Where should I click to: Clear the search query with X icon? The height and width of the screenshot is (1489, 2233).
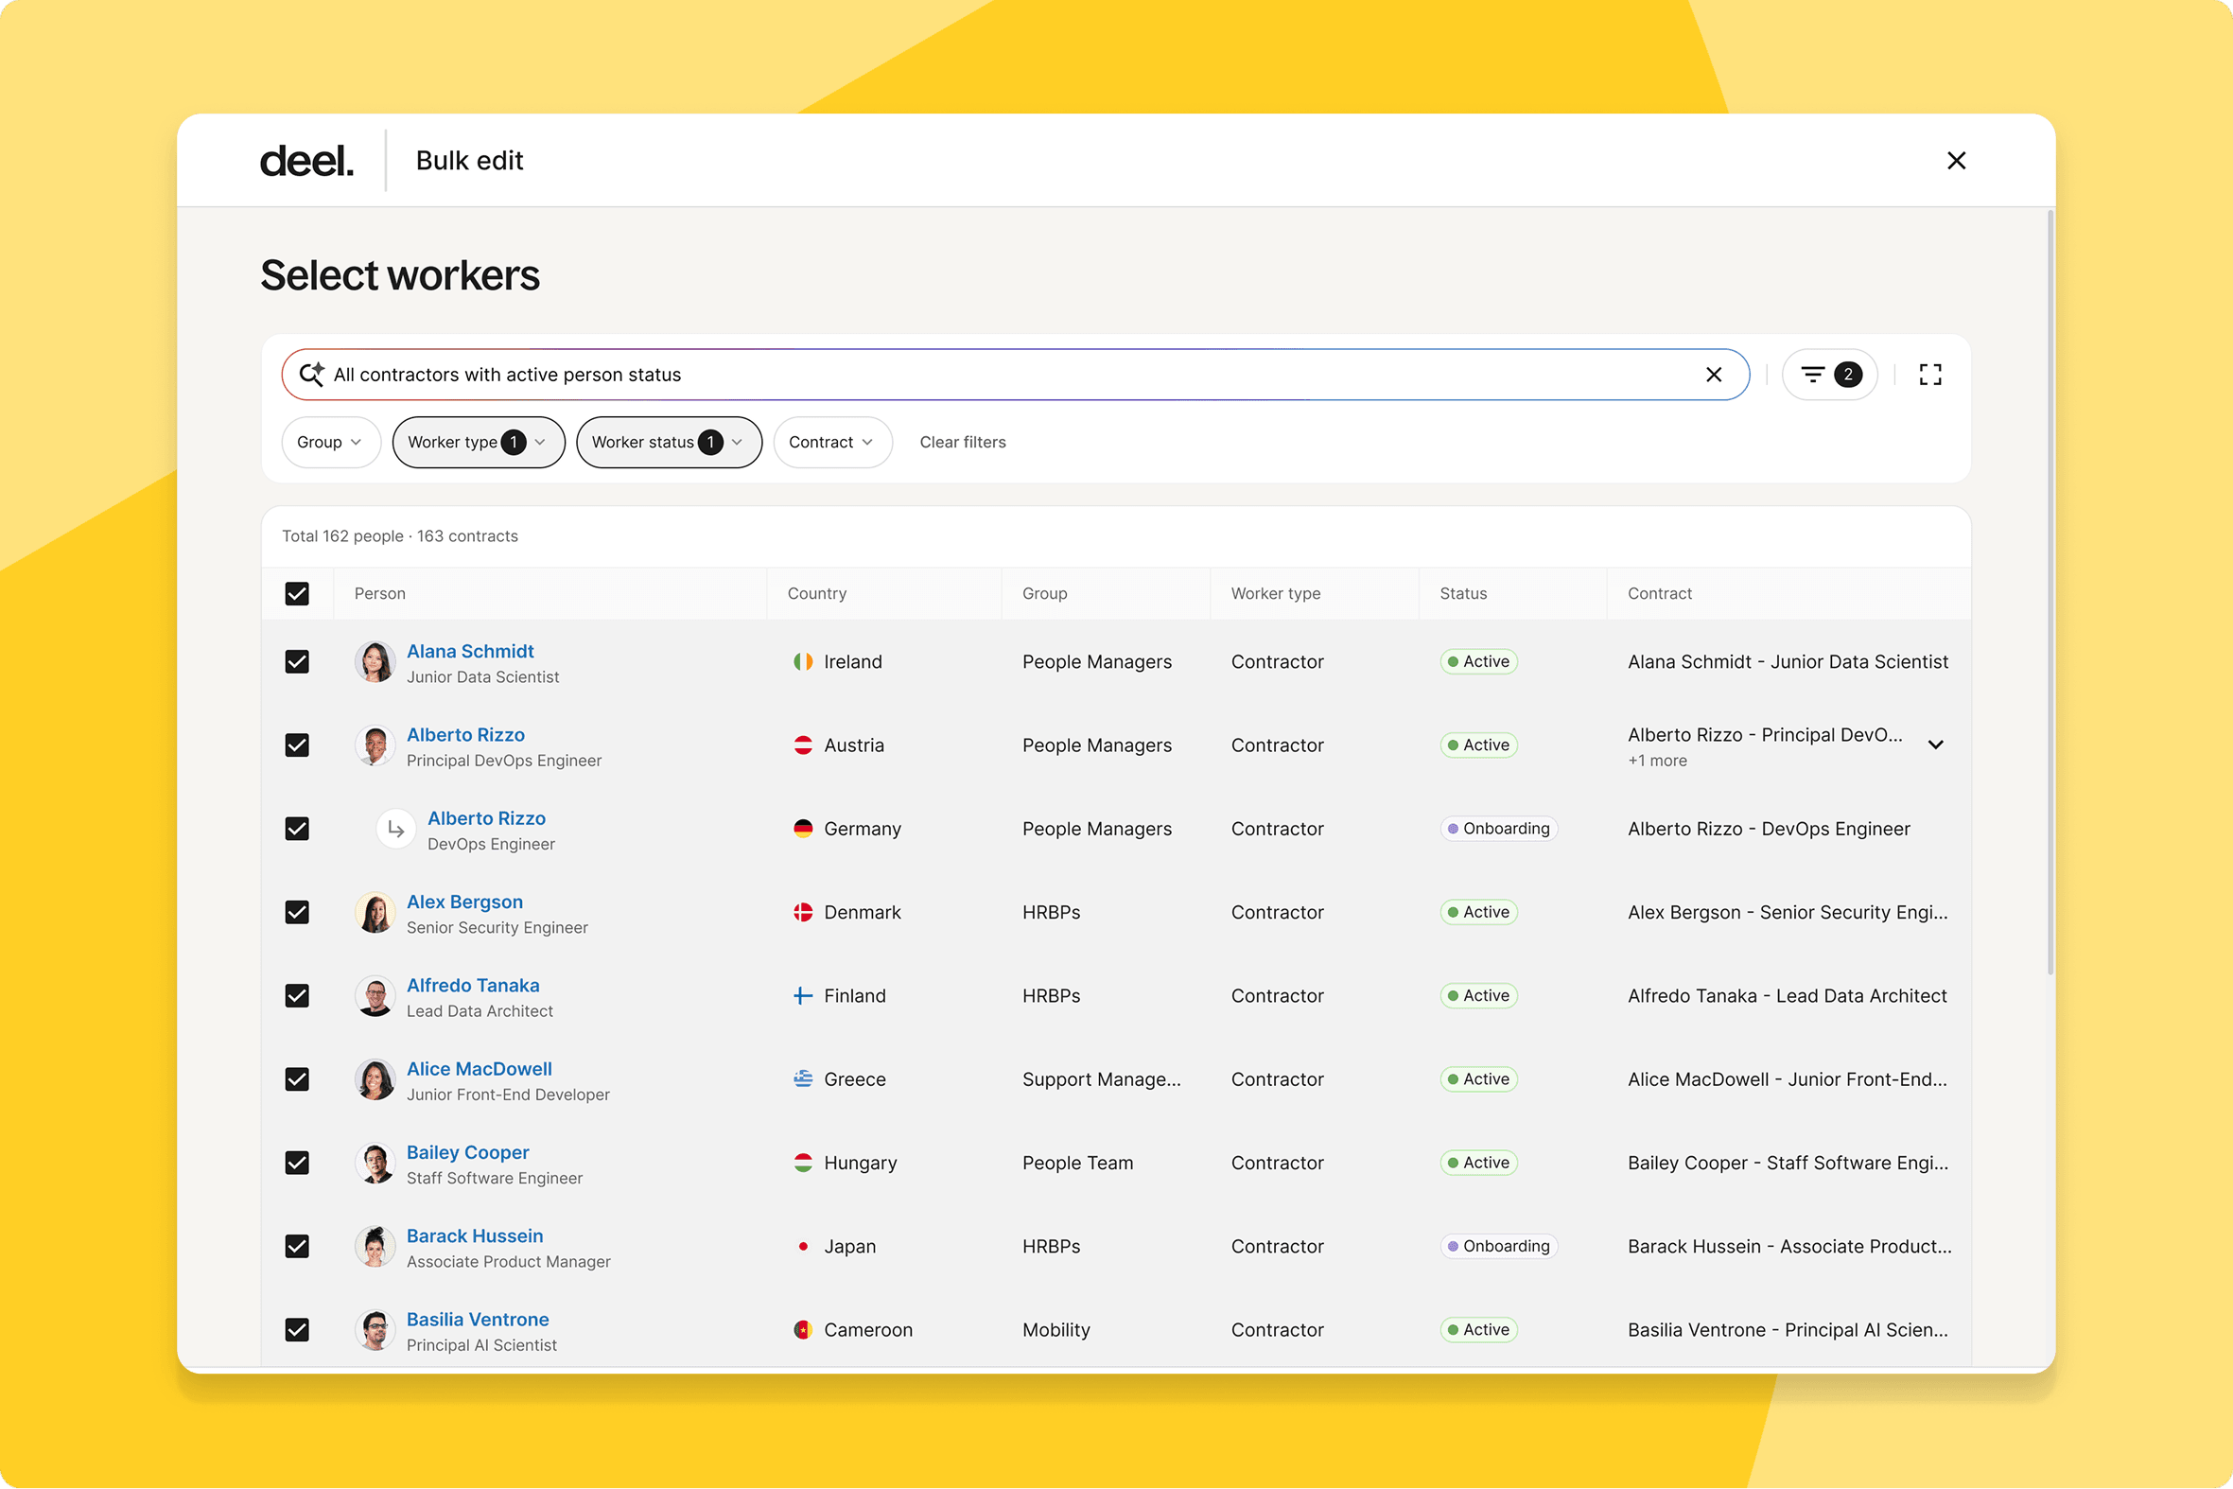(1714, 375)
